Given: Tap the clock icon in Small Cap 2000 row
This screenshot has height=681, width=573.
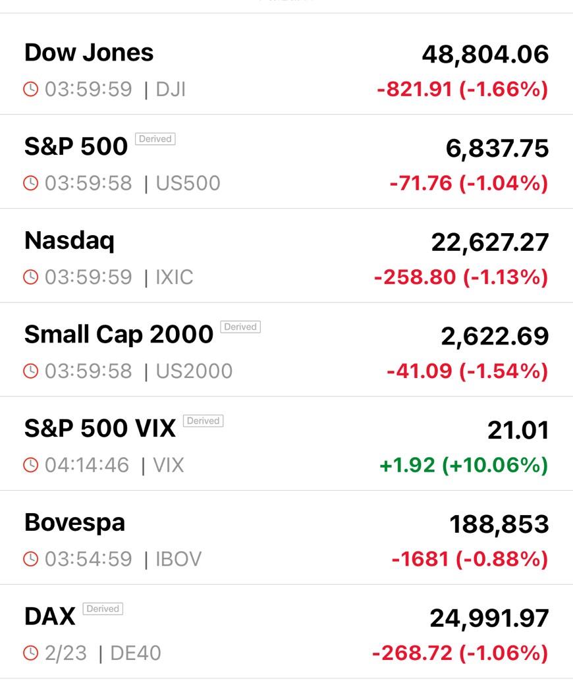Looking at the screenshot, I should click(x=31, y=371).
